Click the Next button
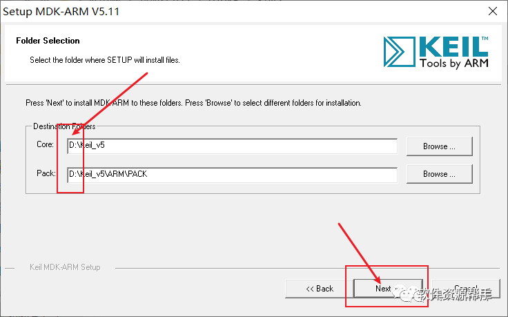This screenshot has height=317, width=508. pos(388,288)
